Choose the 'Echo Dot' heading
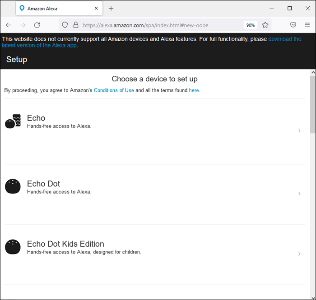 [43, 184]
